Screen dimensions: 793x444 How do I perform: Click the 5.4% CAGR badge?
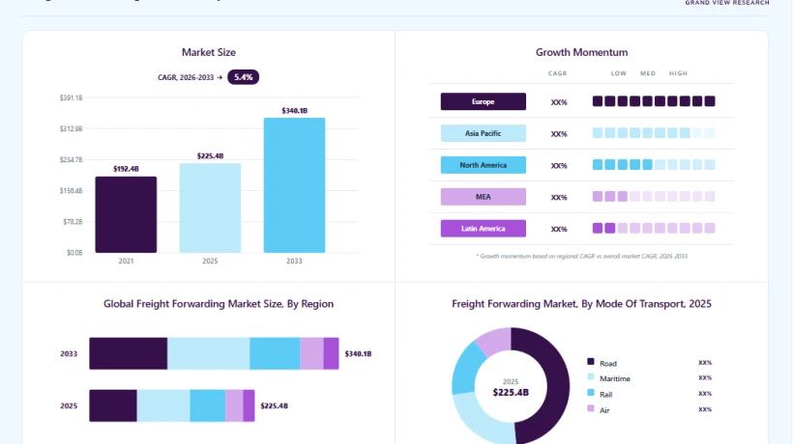244,77
